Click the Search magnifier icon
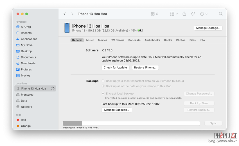Image resolution: width=239 pixels, height=146 pixels. 220,14
